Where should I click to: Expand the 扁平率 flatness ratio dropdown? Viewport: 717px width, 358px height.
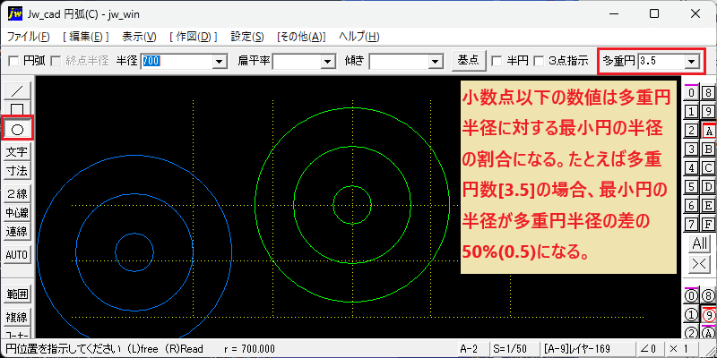tap(327, 61)
